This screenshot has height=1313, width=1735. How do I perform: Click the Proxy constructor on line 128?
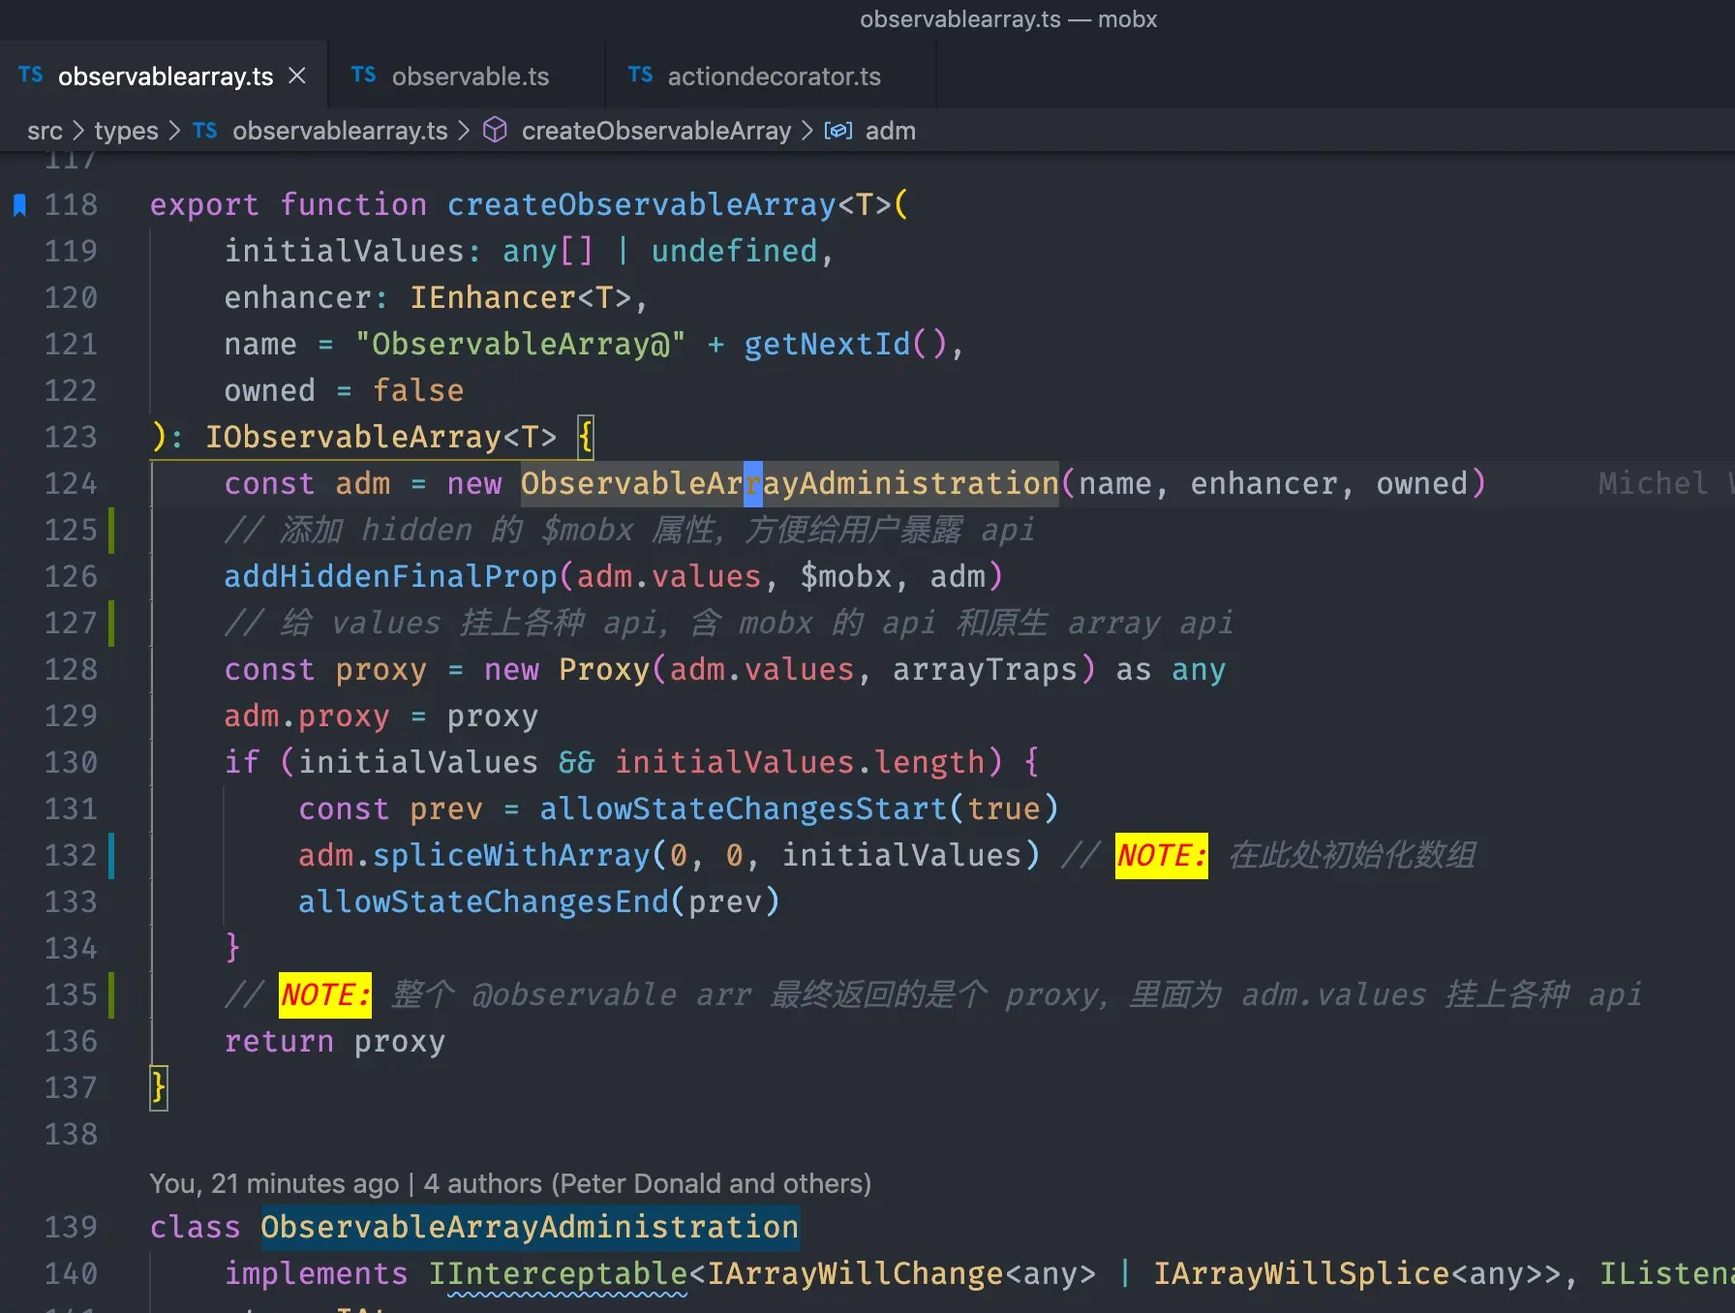click(x=604, y=669)
